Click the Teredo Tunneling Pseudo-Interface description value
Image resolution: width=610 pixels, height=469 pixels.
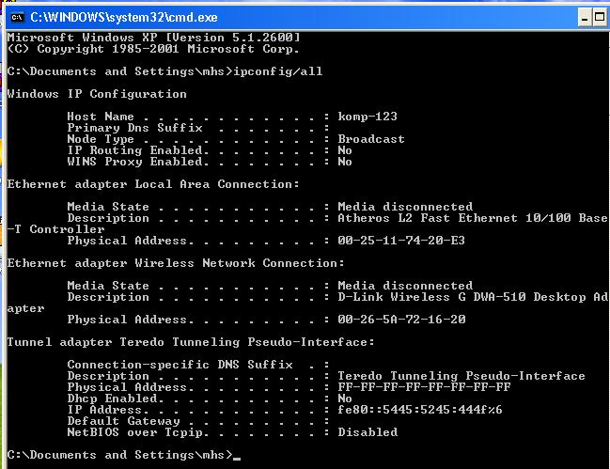point(461,376)
